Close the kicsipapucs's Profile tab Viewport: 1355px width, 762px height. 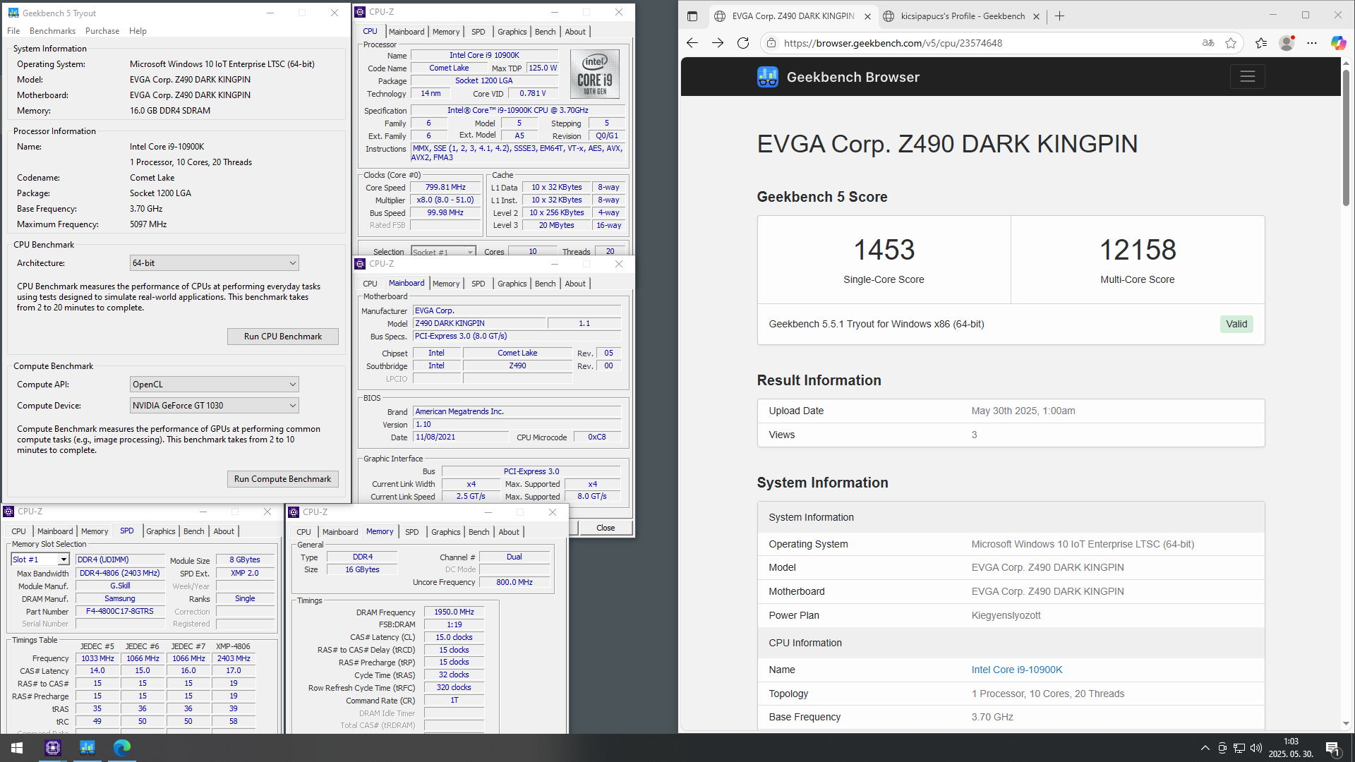click(1036, 16)
